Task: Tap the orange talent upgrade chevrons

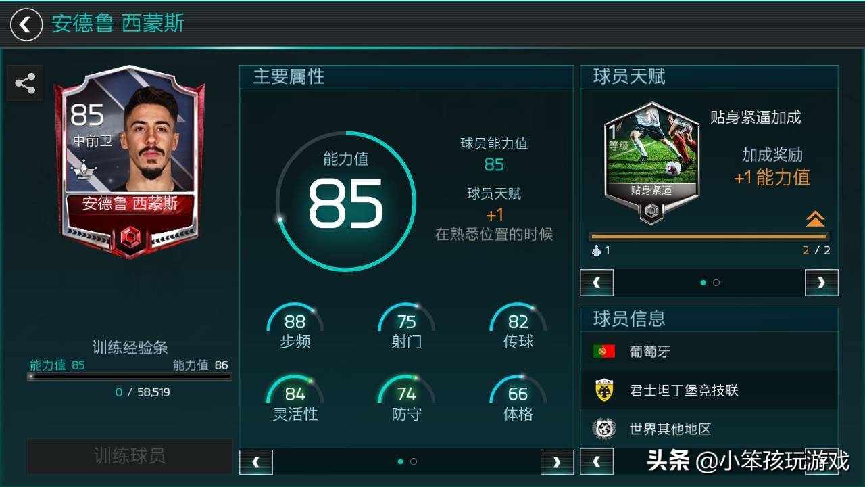Action: [815, 218]
